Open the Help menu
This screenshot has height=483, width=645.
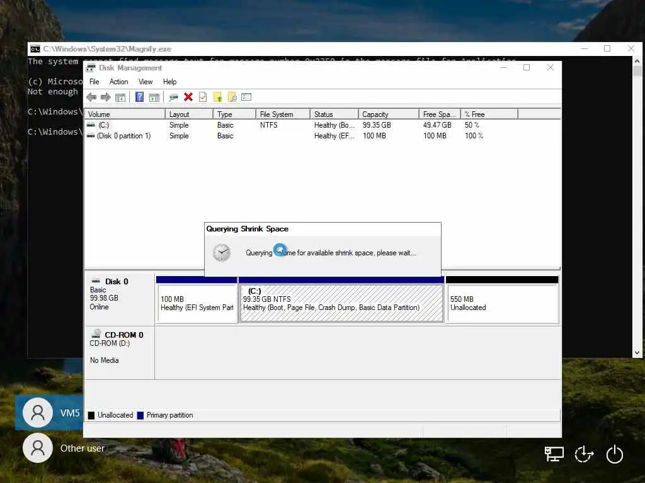(x=169, y=82)
